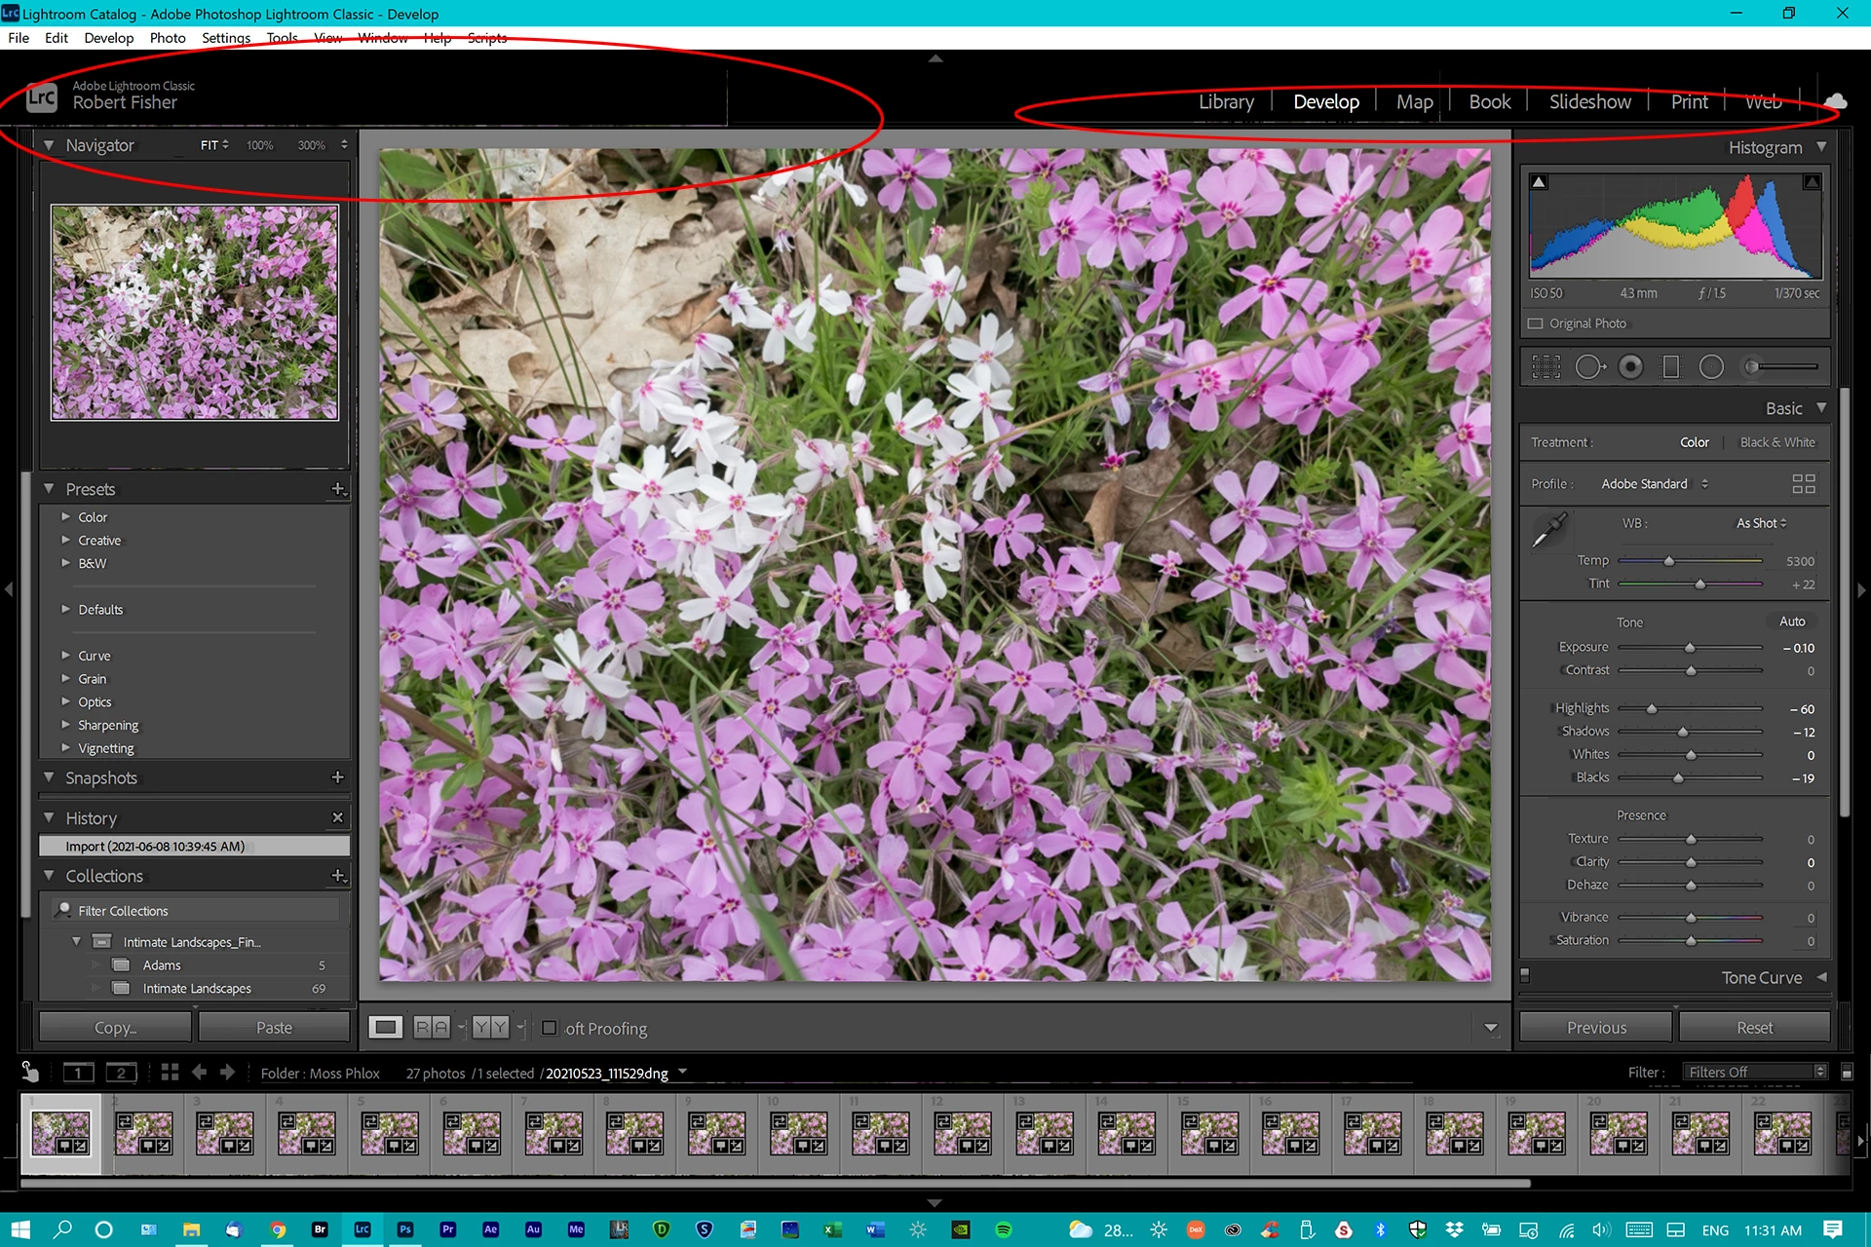The height and width of the screenshot is (1247, 1871).
Task: Click the Auto tone button
Action: [1791, 622]
